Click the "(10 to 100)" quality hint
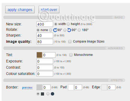The width and height of the screenshot is (130, 101). [x=60, y=42]
